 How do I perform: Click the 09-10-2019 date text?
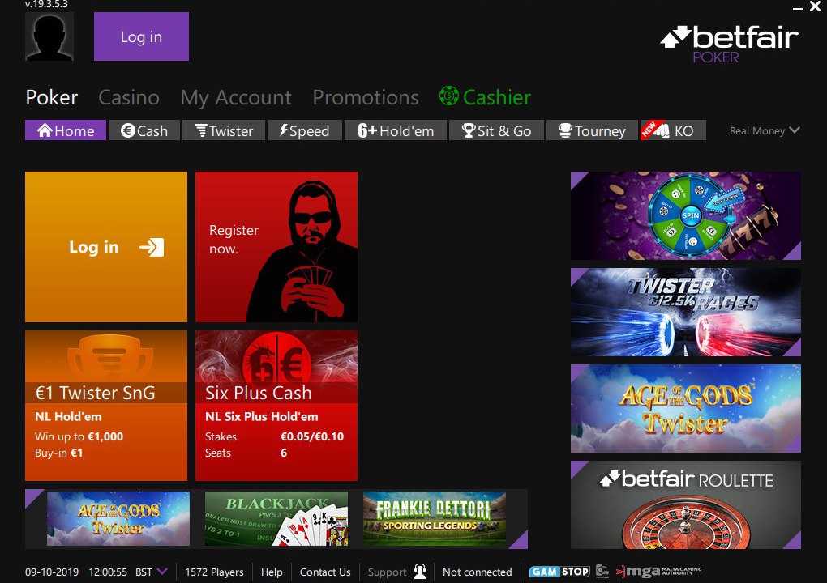pyautogui.click(x=52, y=572)
